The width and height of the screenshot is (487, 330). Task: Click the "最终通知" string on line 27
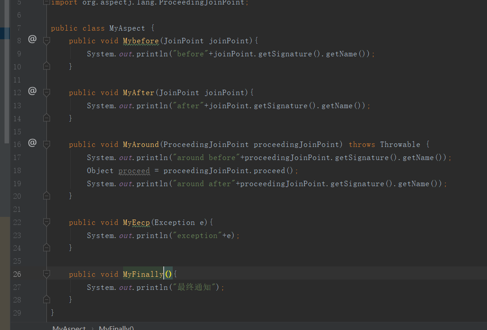(x=194, y=287)
